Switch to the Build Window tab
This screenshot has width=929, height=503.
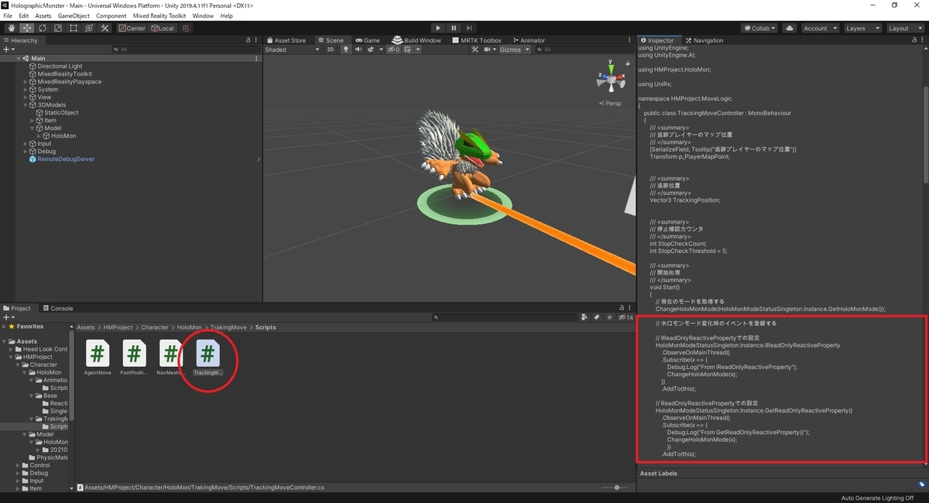point(417,40)
